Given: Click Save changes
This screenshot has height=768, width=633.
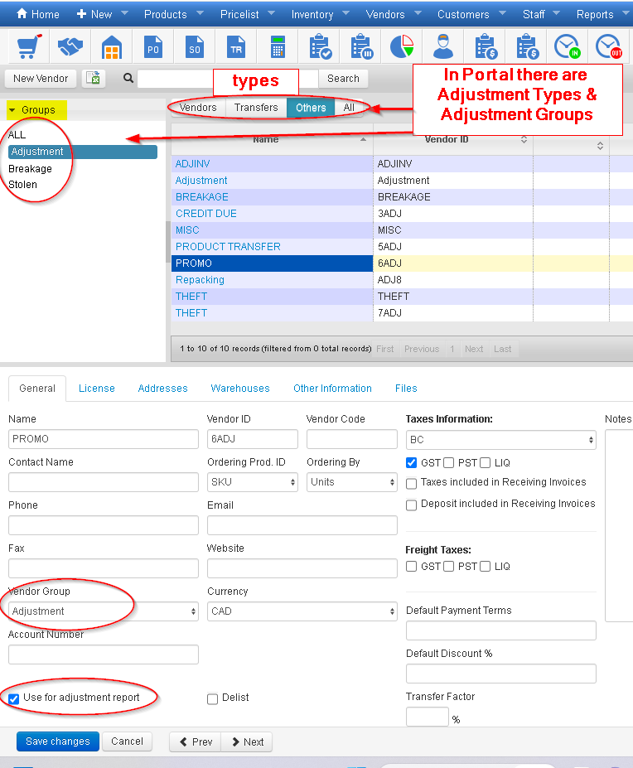Looking at the screenshot, I should point(58,741).
